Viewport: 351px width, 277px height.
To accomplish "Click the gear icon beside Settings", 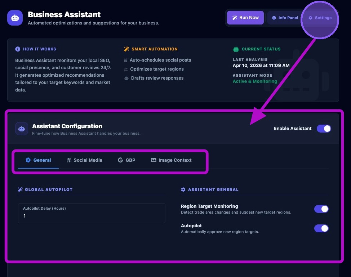I will 310,18.
